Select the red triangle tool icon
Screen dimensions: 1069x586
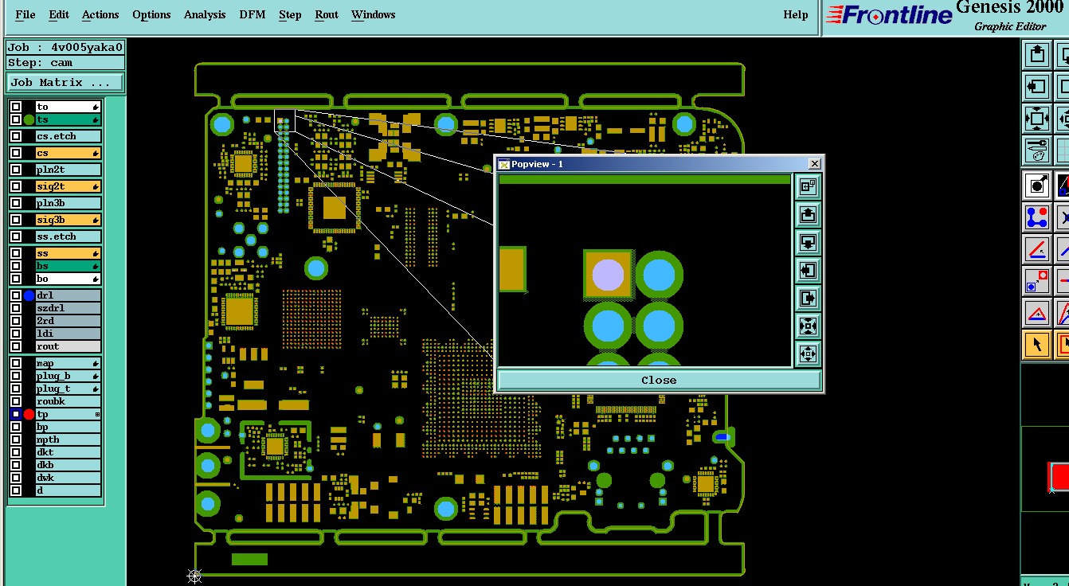point(1036,313)
